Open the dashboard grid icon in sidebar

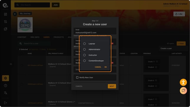(x=6, y=14)
